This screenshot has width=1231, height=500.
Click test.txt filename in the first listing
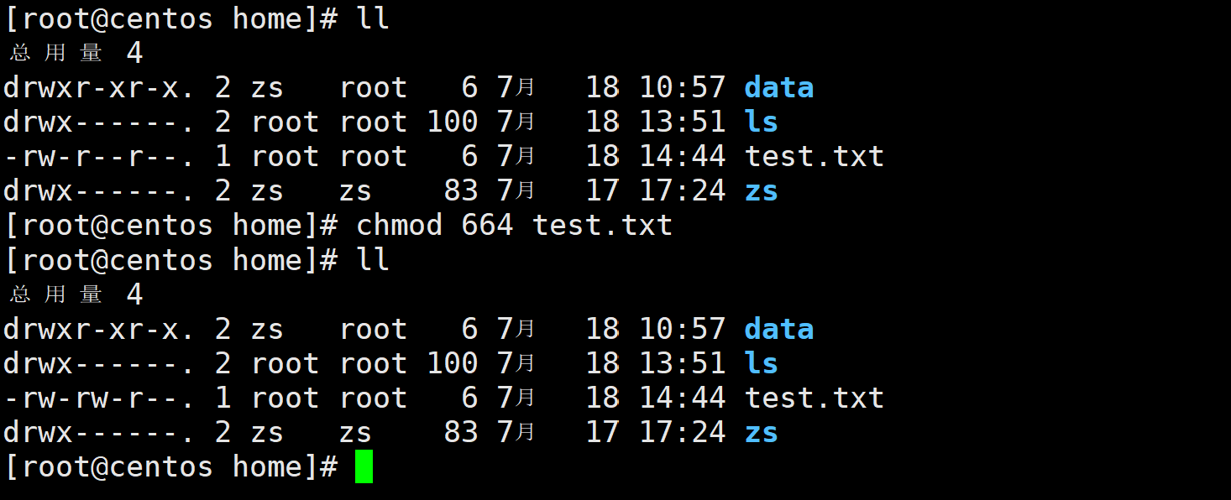coord(814,157)
